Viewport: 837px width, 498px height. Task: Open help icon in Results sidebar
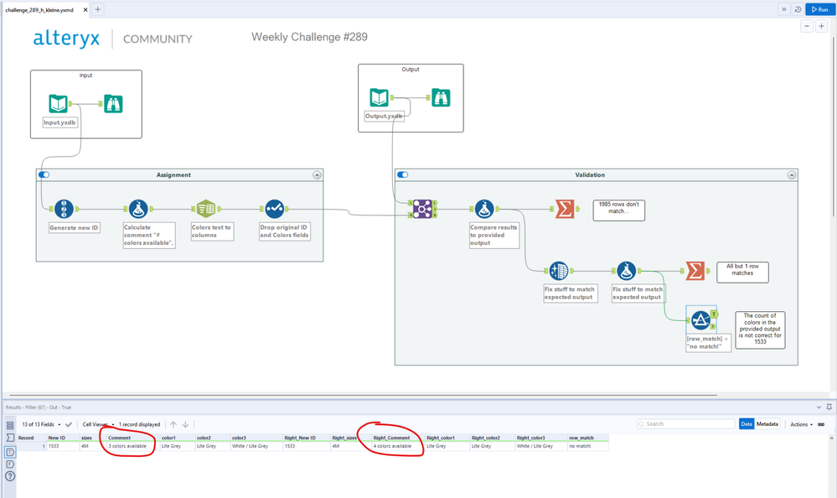click(10, 476)
